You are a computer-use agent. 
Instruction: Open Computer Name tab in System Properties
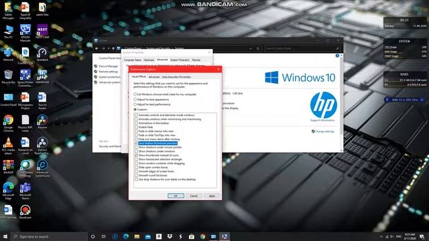(x=133, y=60)
